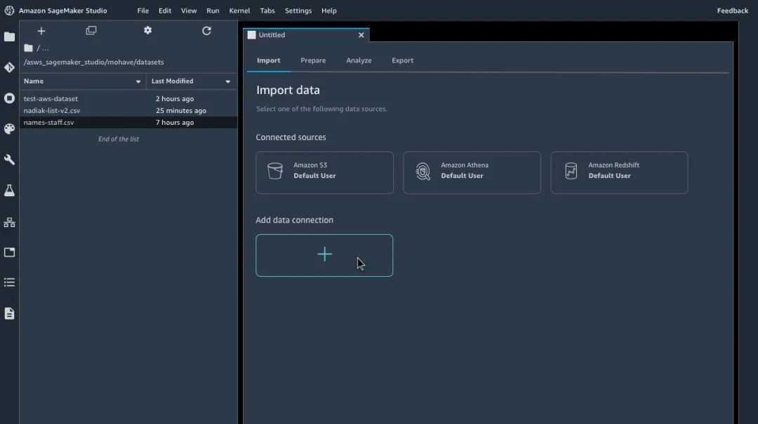
Task: Open the document sidebar icon
Action: pos(9,313)
